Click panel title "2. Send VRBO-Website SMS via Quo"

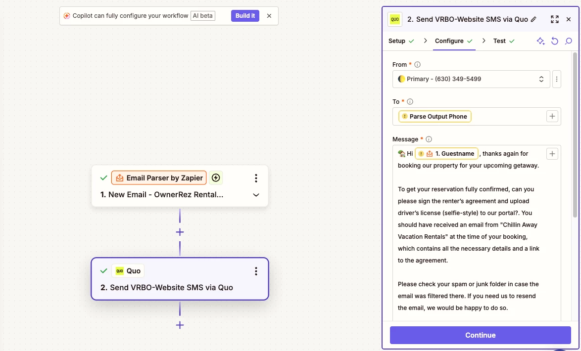[467, 19]
